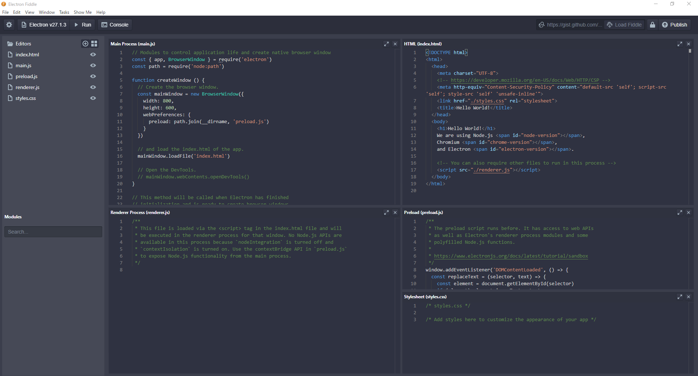Toggle visibility of main.js editor
The width and height of the screenshot is (698, 376).
(x=93, y=65)
